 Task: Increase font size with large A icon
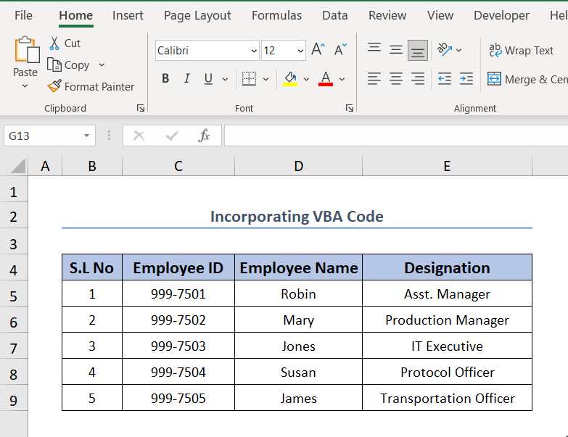[318, 50]
